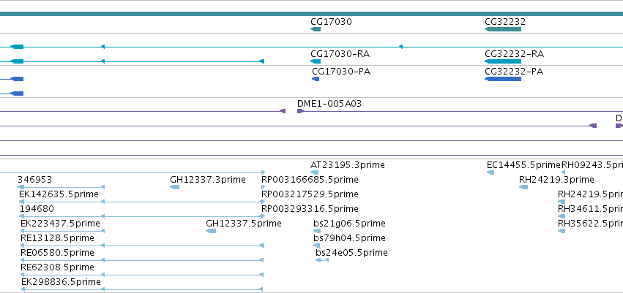
Task: Select the AT23195.3prime EST glyph
Action: [314, 172]
